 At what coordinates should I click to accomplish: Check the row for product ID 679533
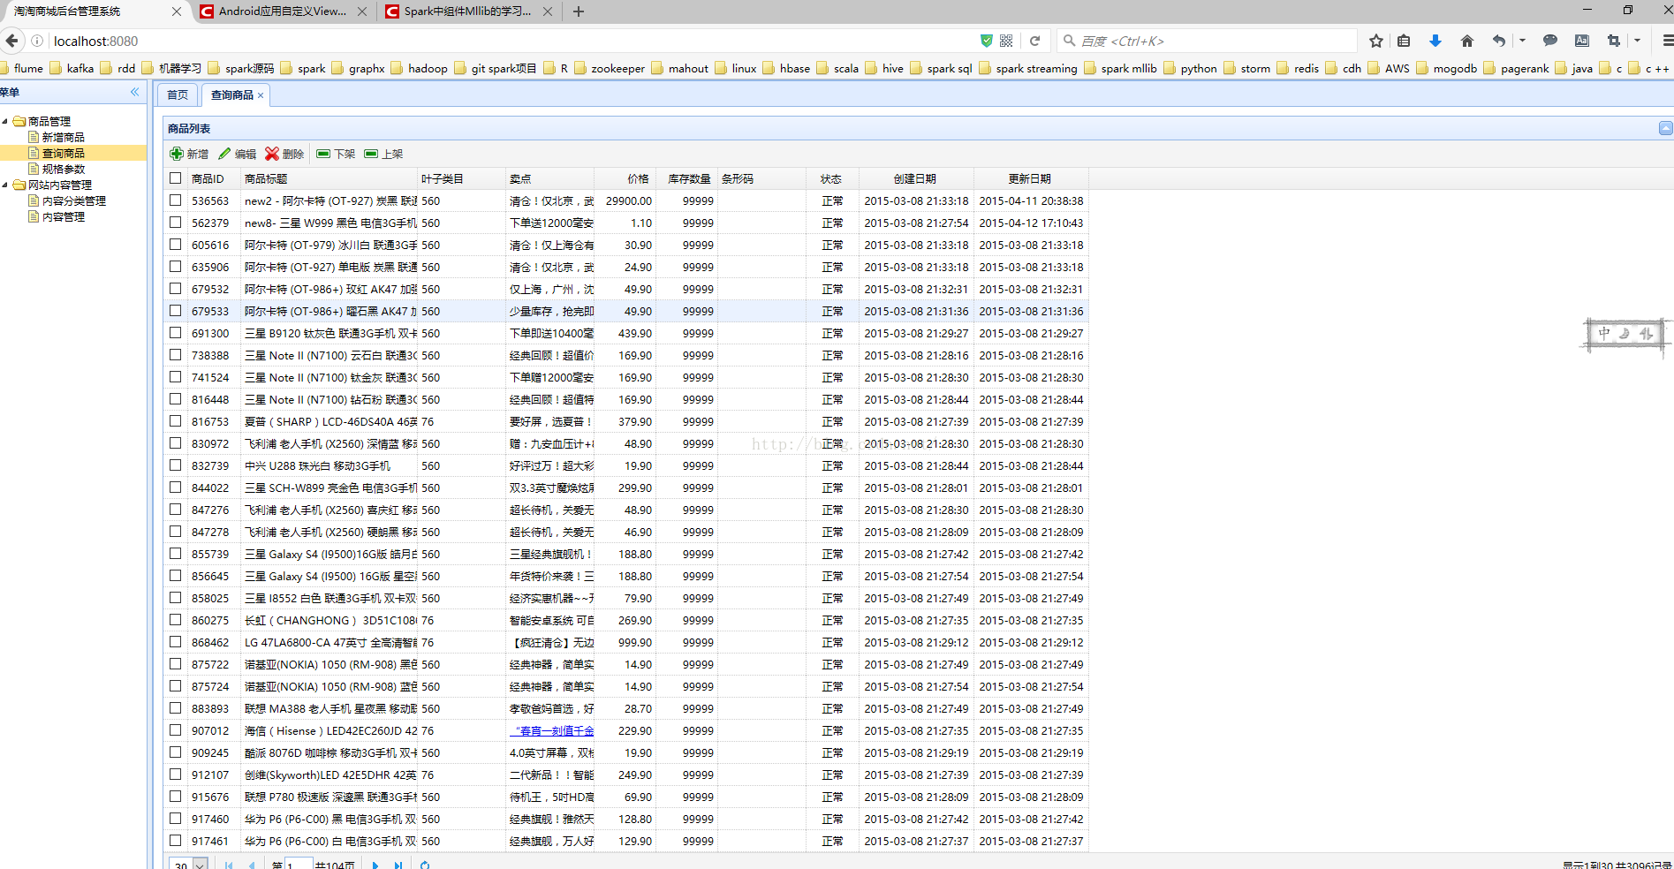coord(176,311)
